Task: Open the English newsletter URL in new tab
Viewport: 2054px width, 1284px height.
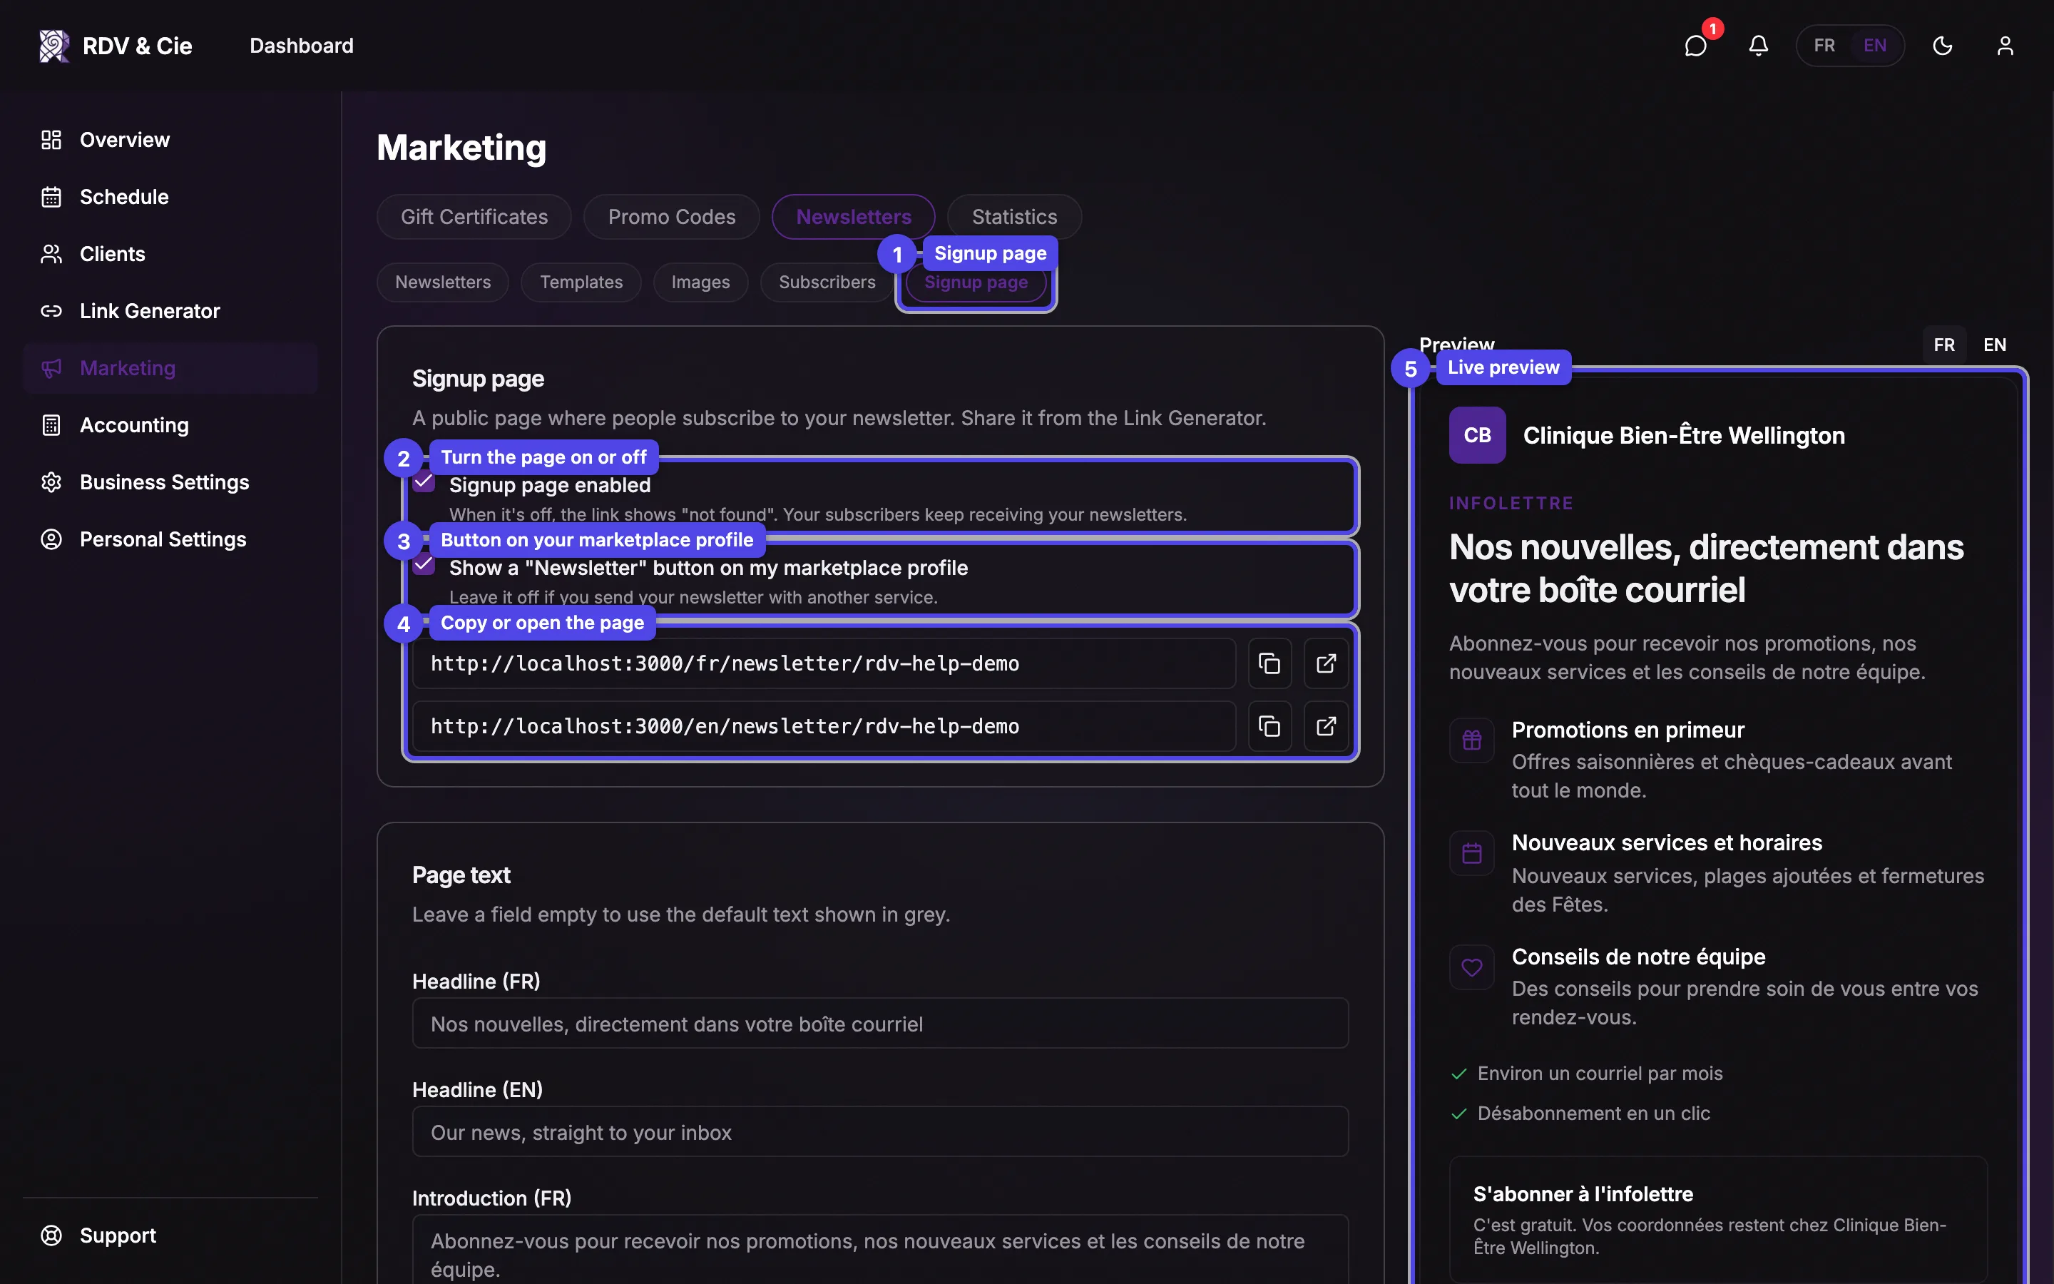Action: [x=1326, y=726]
